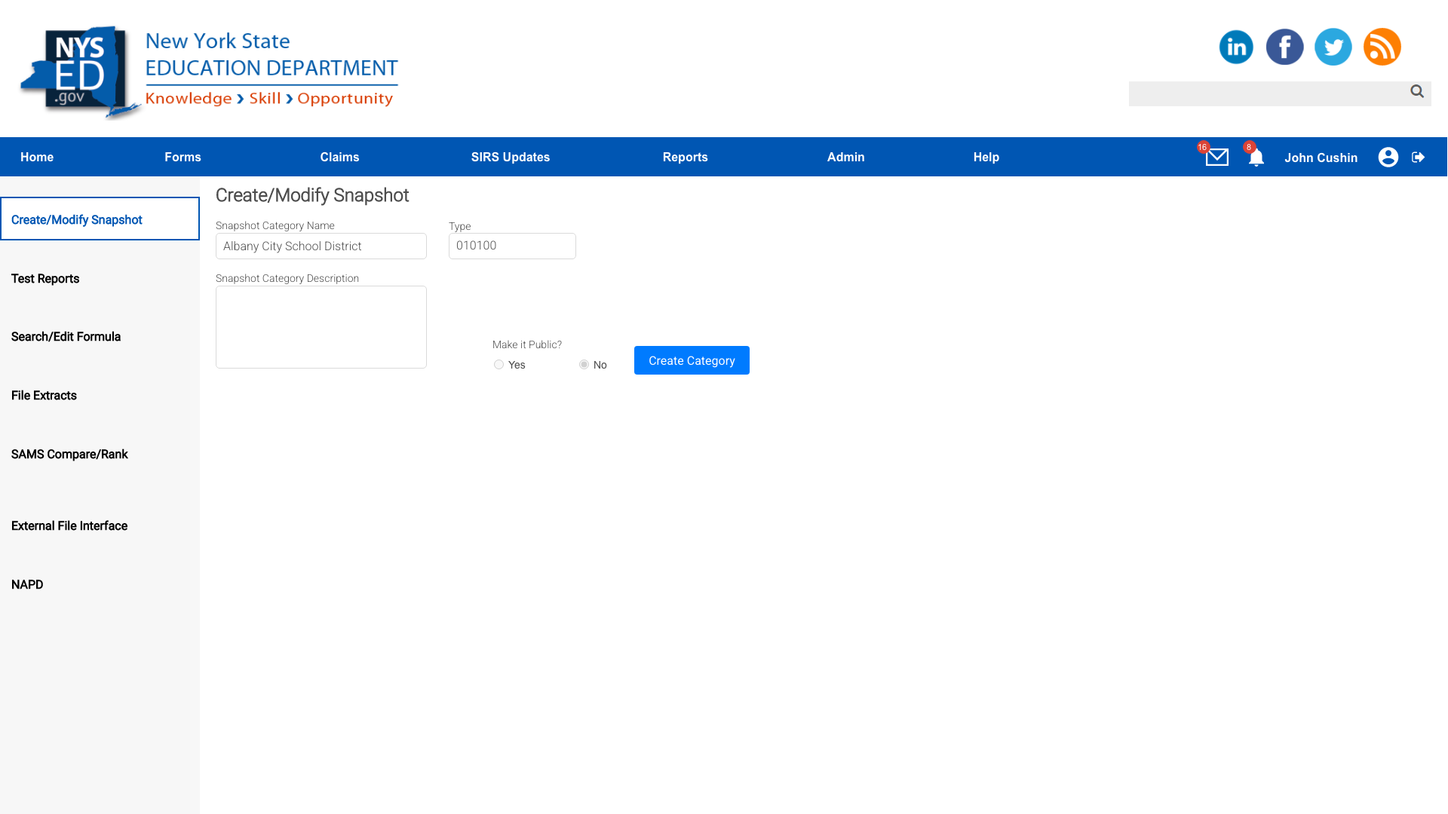Open the RSS feed icon

(1382, 47)
